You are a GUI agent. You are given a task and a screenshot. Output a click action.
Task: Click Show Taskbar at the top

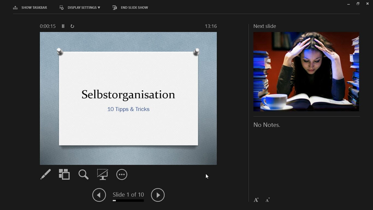click(30, 8)
